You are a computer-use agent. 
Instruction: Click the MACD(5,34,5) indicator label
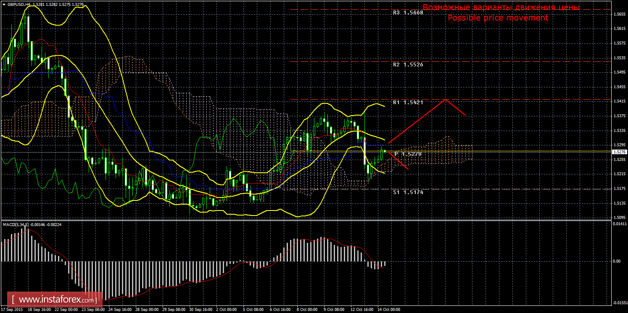pos(16,225)
